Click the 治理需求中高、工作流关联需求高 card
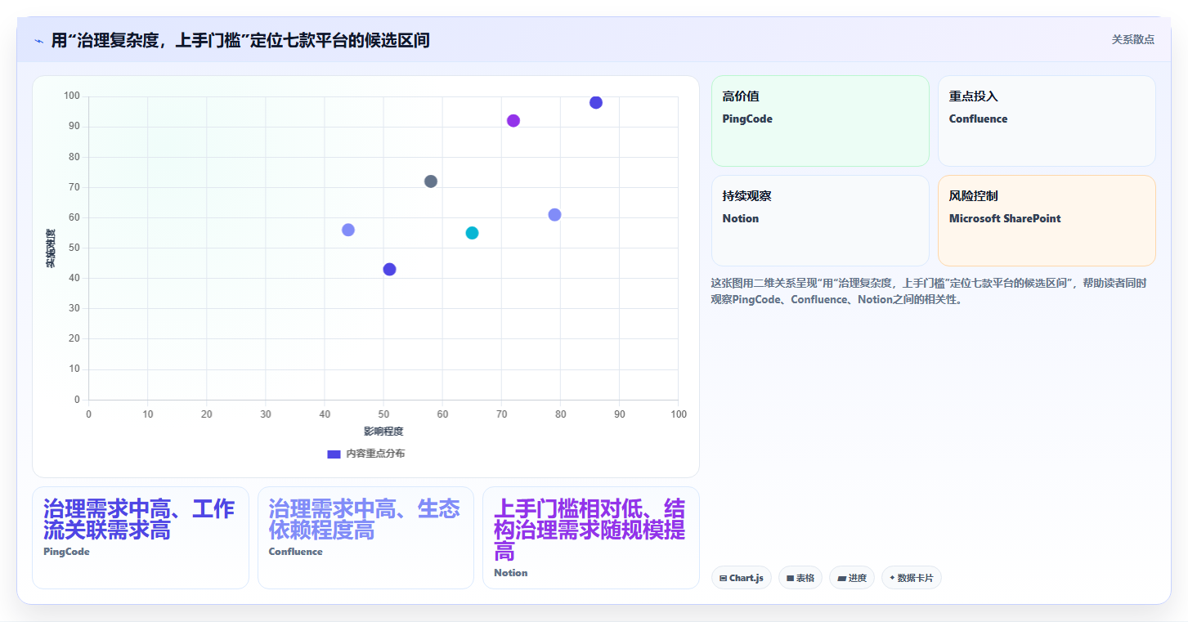The height and width of the screenshot is (622, 1188). tap(141, 538)
